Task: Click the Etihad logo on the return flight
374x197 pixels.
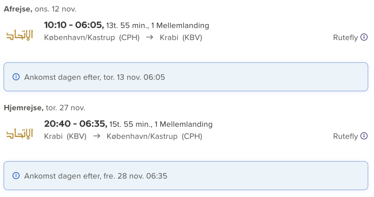Action: (x=20, y=134)
